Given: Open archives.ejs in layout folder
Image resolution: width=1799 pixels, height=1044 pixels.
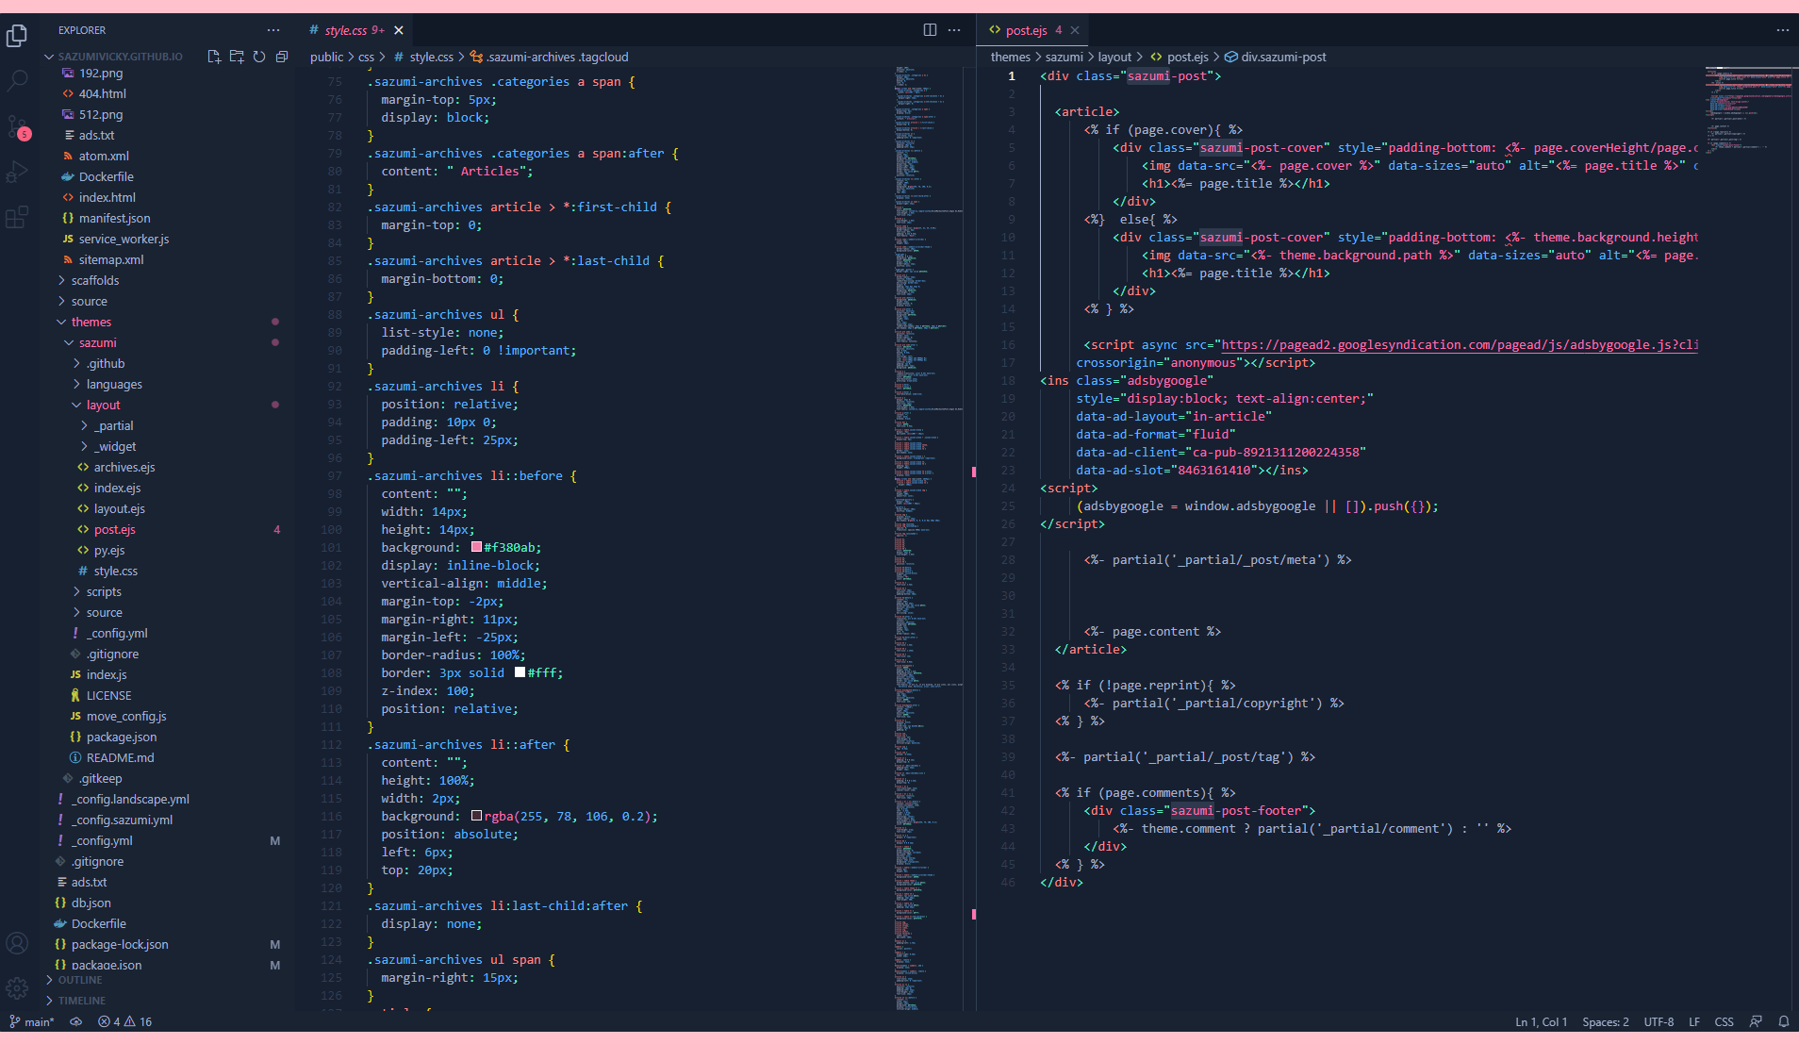Looking at the screenshot, I should (x=124, y=467).
